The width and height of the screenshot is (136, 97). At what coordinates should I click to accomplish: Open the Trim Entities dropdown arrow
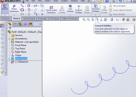coord(70,15)
